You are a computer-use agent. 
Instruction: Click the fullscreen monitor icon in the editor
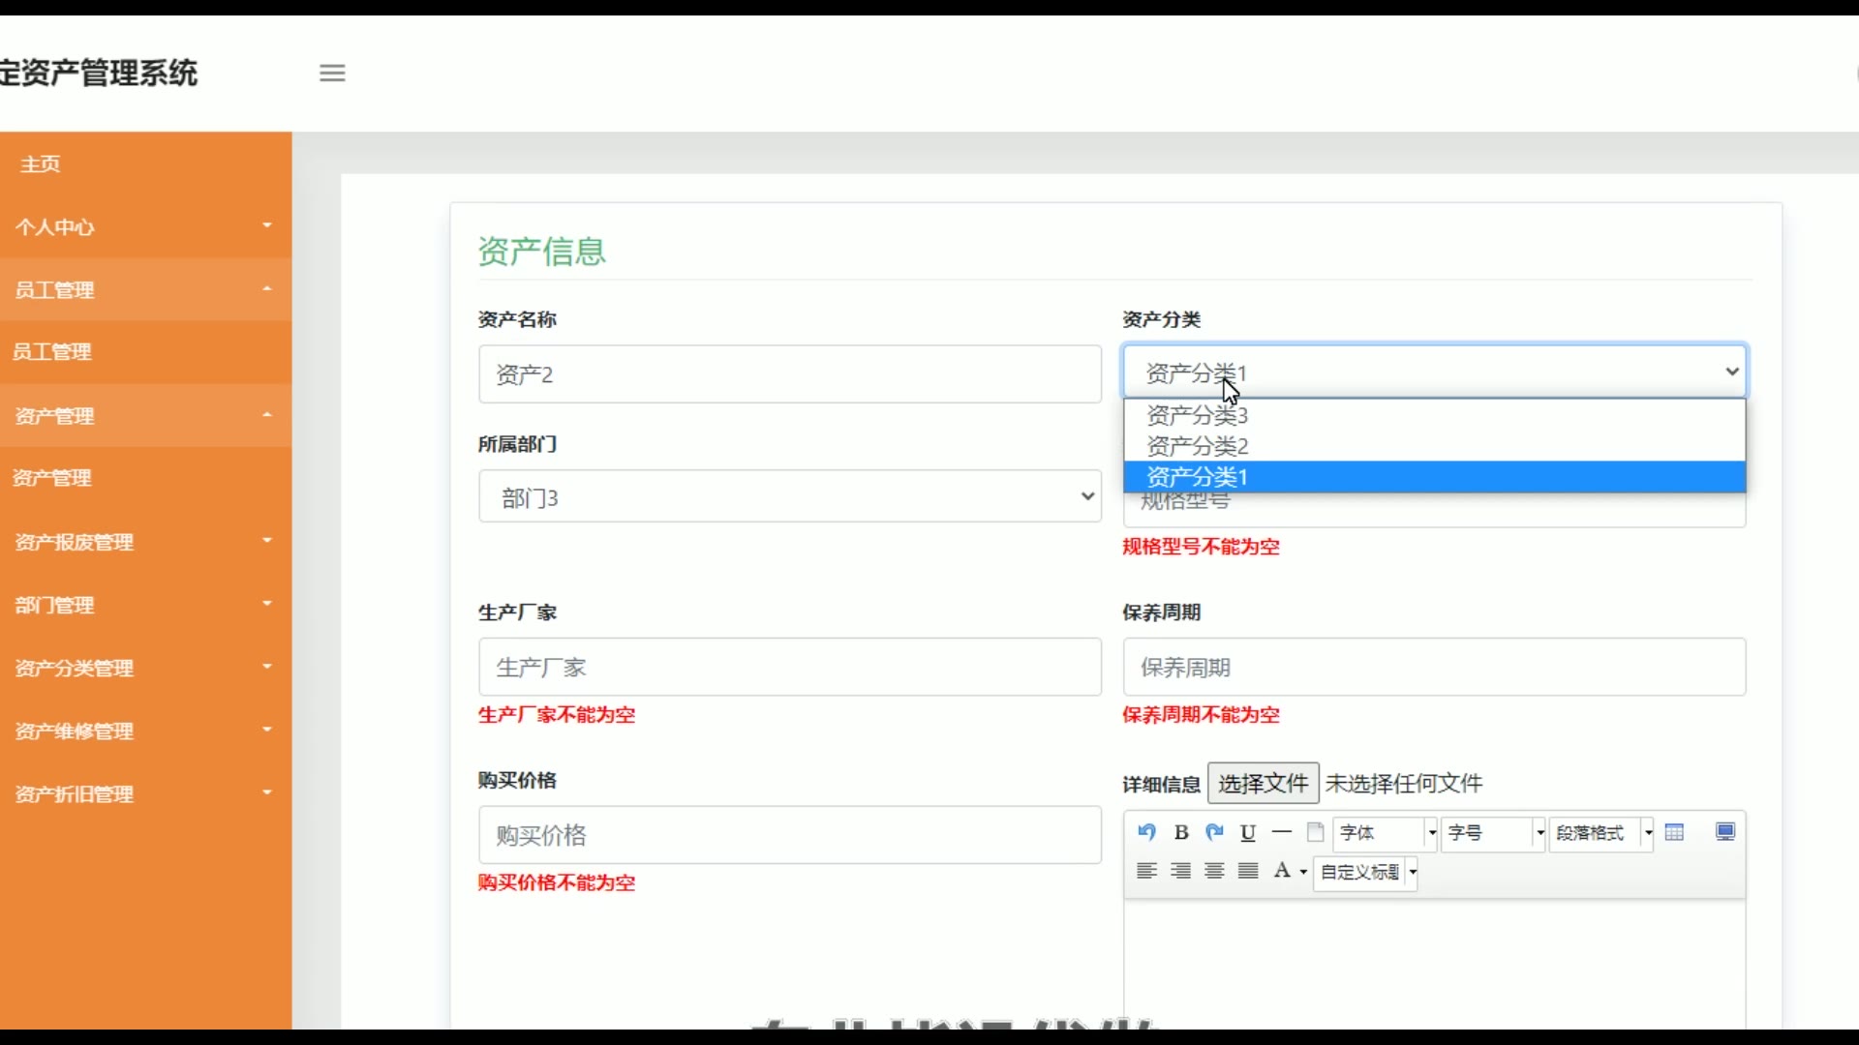(1725, 832)
